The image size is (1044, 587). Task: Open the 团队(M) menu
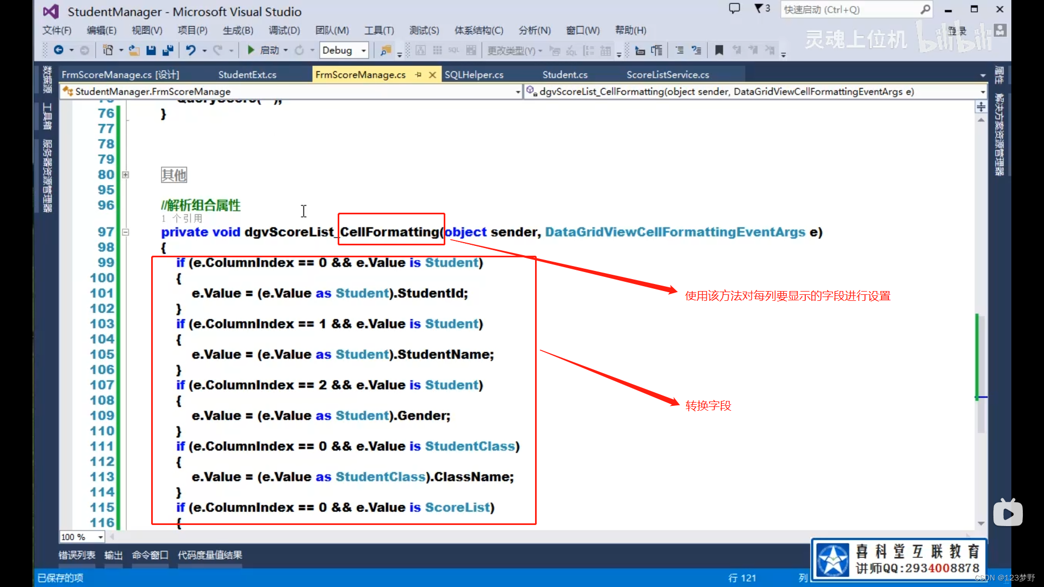coord(332,30)
